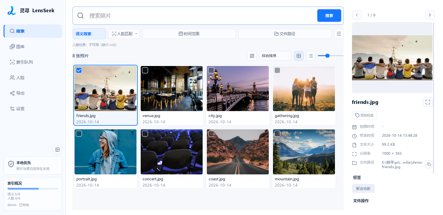Open 图库 in the sidebar
Viewport: 443px width, 215px height.
[33, 47]
